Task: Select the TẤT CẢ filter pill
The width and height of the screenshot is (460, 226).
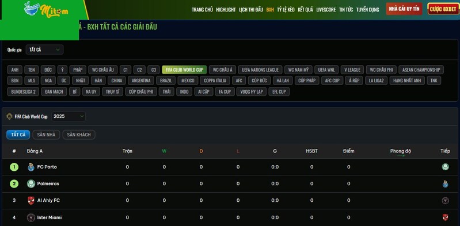Action: (x=18, y=135)
